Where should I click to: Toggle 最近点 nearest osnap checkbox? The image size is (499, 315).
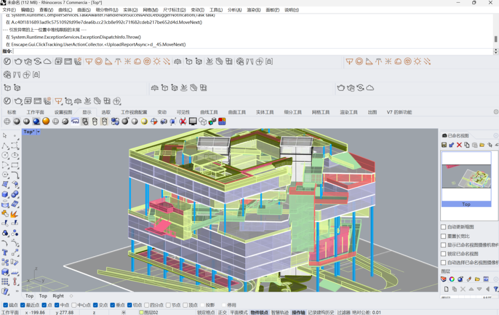22,305
